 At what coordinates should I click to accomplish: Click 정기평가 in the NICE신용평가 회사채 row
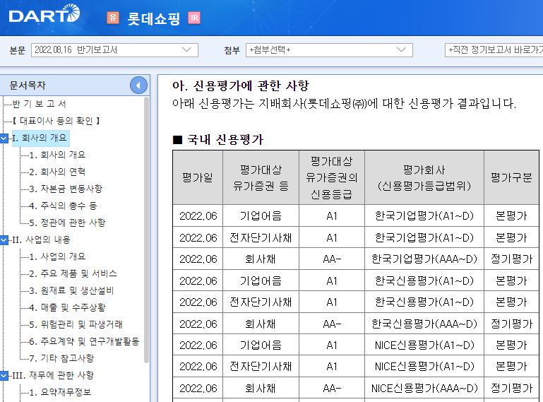click(511, 388)
